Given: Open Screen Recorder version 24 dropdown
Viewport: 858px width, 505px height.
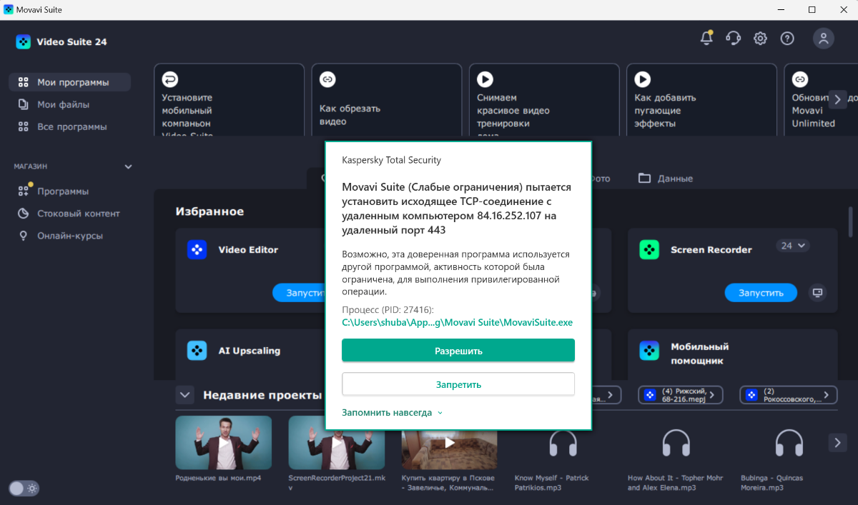Looking at the screenshot, I should (793, 246).
